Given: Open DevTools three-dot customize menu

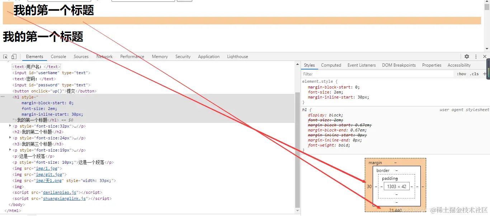Looking at the screenshot, I should pos(476,57).
